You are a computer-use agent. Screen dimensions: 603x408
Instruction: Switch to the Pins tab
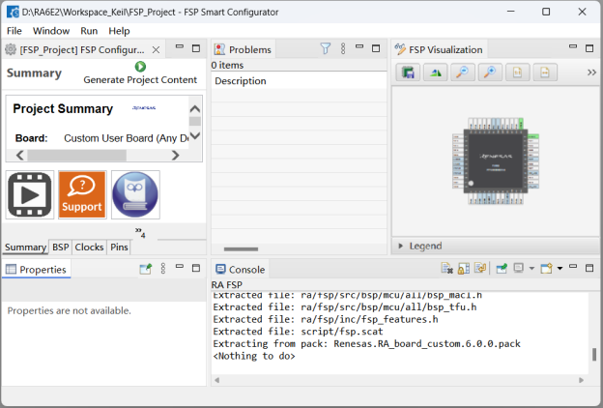[119, 248]
